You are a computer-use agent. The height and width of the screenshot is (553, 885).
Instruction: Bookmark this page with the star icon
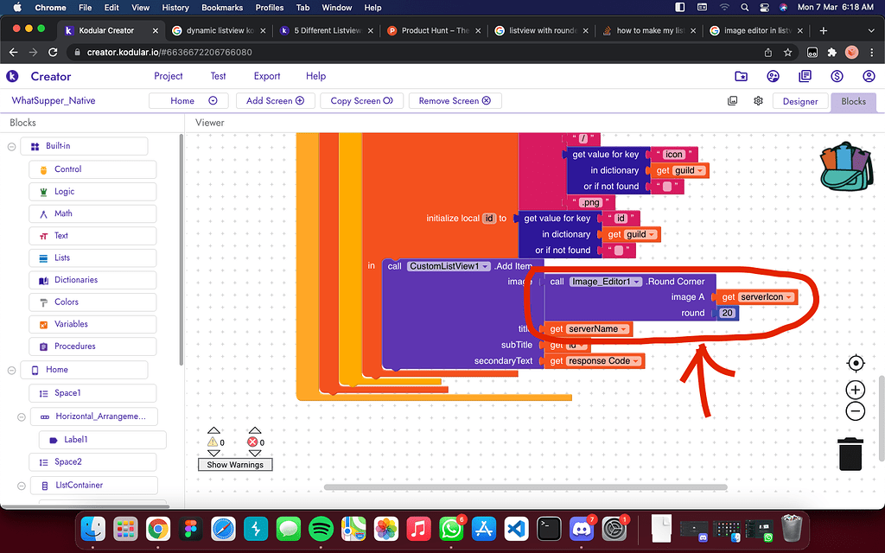tap(788, 53)
